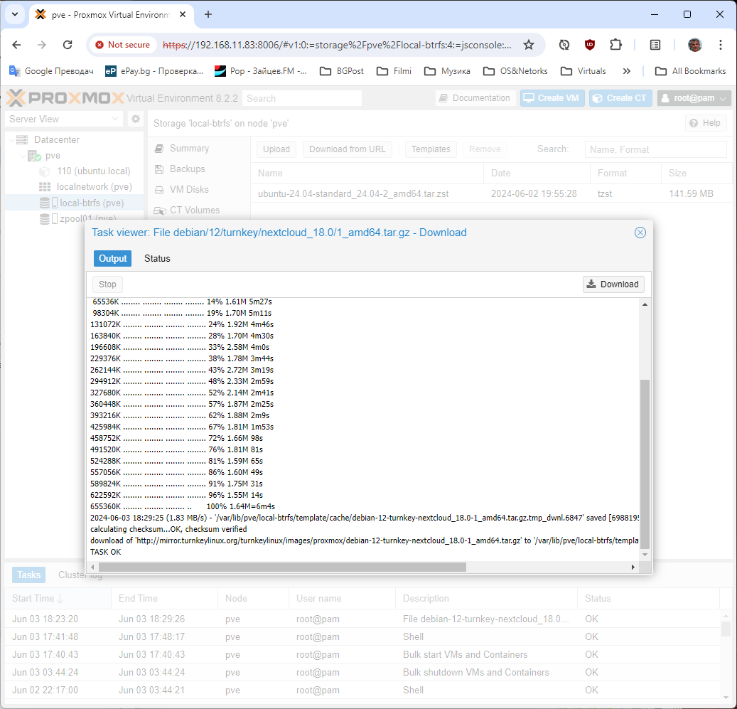Screen dimensions: 737x709
Task: Click the Name, Format search field
Action: (655, 149)
